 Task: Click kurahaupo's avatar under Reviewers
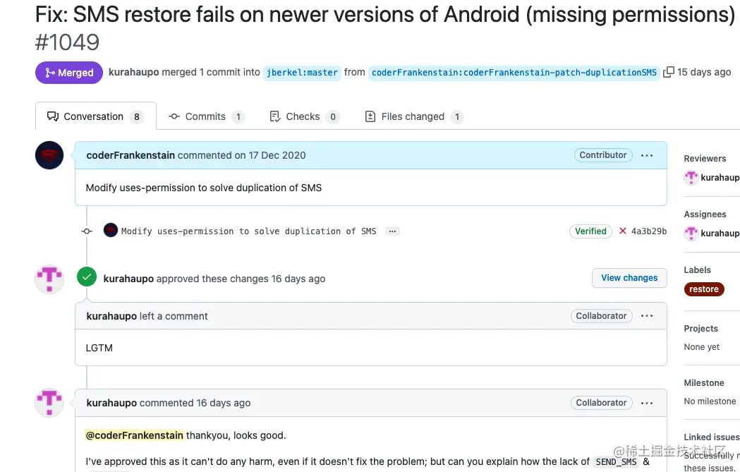(691, 178)
